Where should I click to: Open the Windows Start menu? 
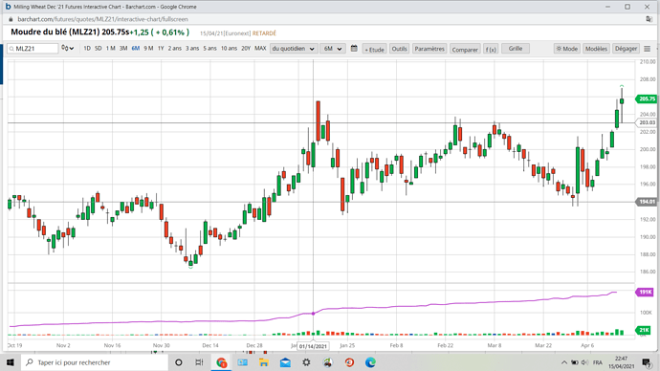(11, 362)
